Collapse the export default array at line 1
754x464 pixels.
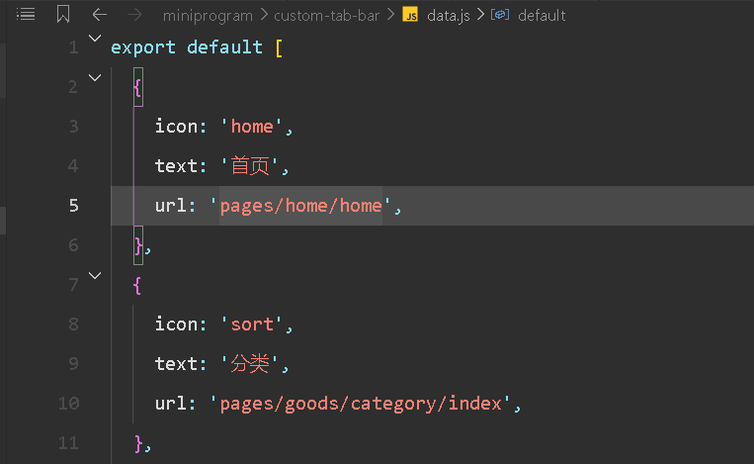tap(95, 38)
